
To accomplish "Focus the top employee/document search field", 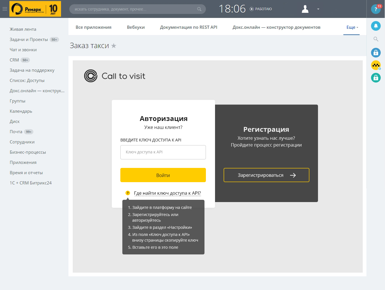I will tap(137, 9).
